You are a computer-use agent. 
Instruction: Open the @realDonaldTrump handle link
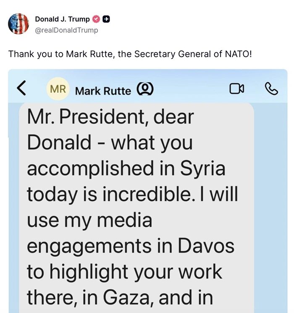tap(66, 30)
